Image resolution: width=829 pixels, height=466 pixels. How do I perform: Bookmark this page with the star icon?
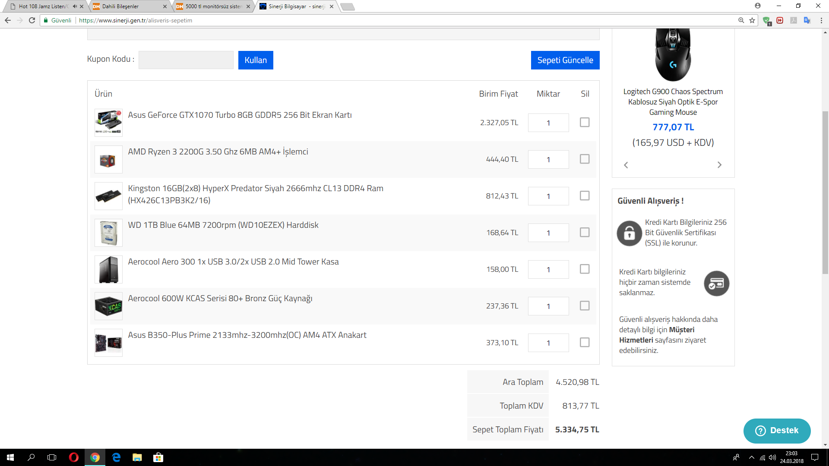(752, 20)
